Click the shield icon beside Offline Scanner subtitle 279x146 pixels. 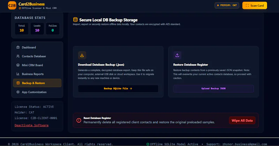coord(20,8)
